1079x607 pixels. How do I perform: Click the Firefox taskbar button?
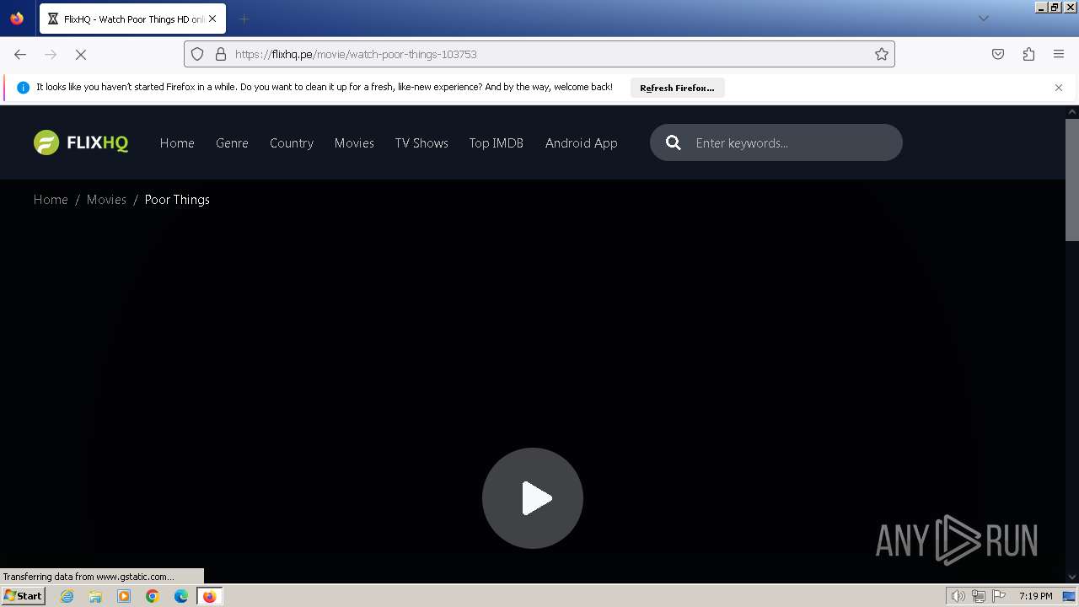209,596
